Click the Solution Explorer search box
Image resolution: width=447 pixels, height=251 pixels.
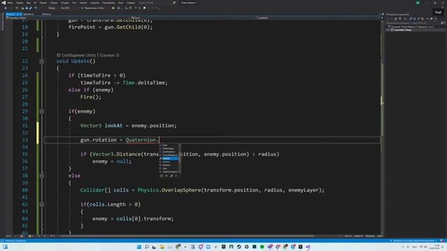tap(413, 23)
